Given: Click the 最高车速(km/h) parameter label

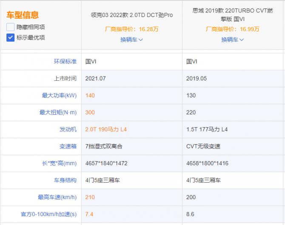Looking at the screenshot, I should (57, 197).
